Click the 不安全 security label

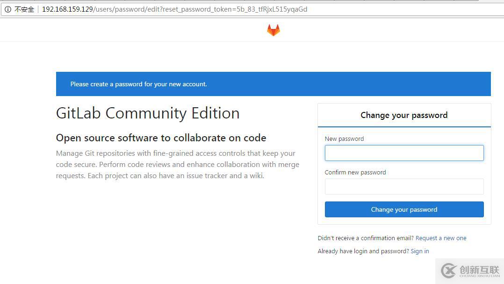[24, 9]
